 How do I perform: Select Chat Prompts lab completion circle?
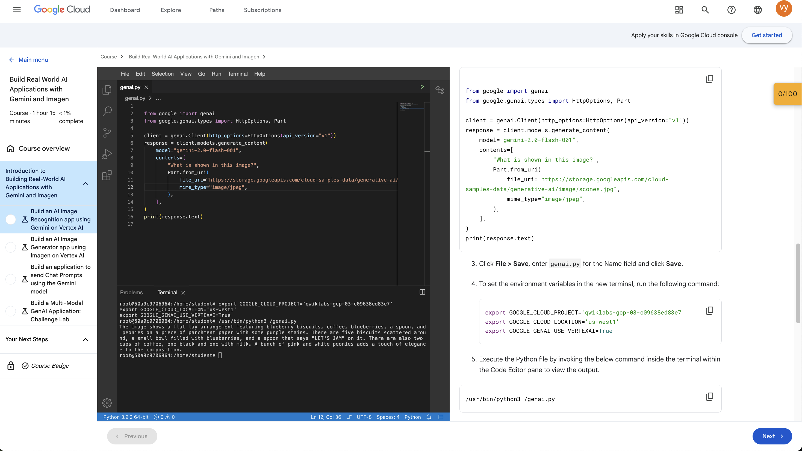pyautogui.click(x=11, y=279)
